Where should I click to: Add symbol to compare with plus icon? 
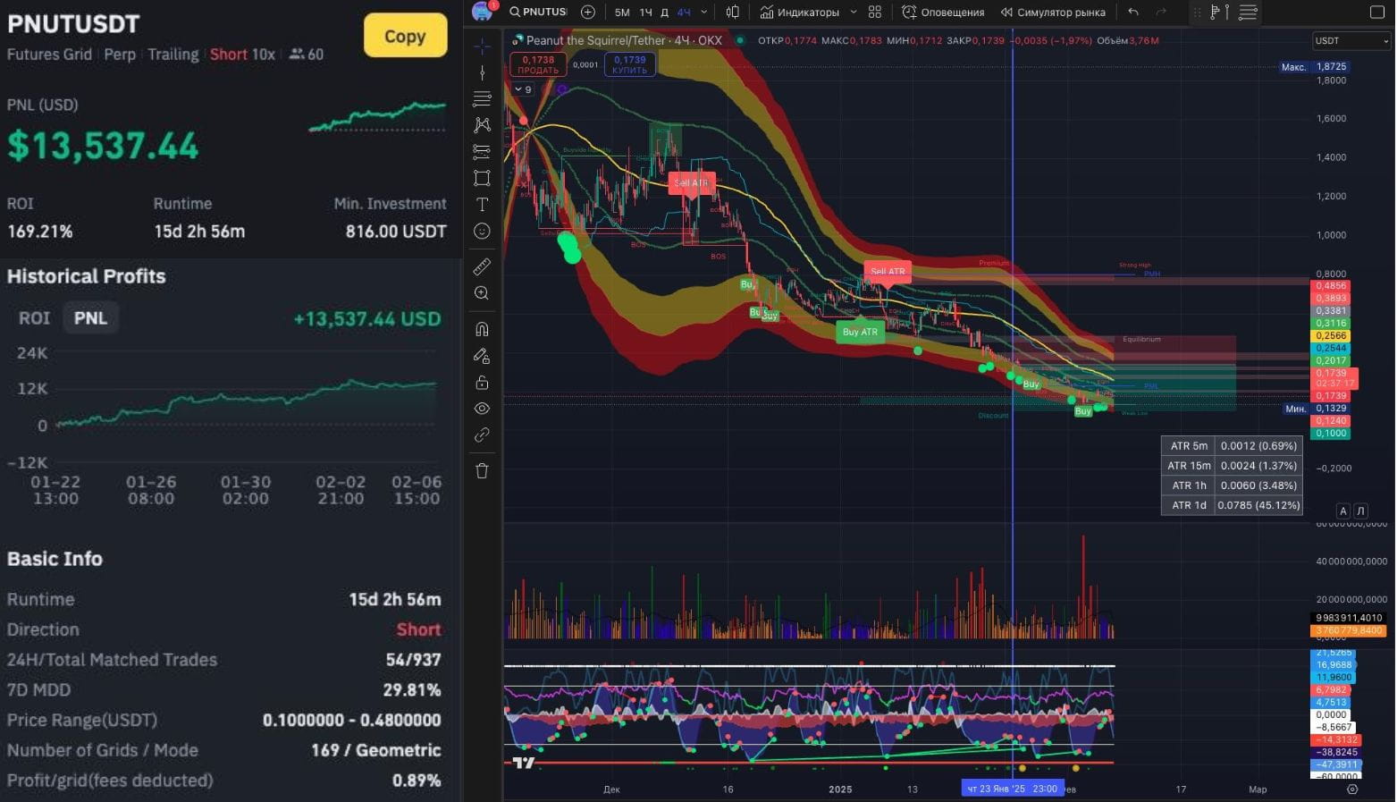(587, 12)
